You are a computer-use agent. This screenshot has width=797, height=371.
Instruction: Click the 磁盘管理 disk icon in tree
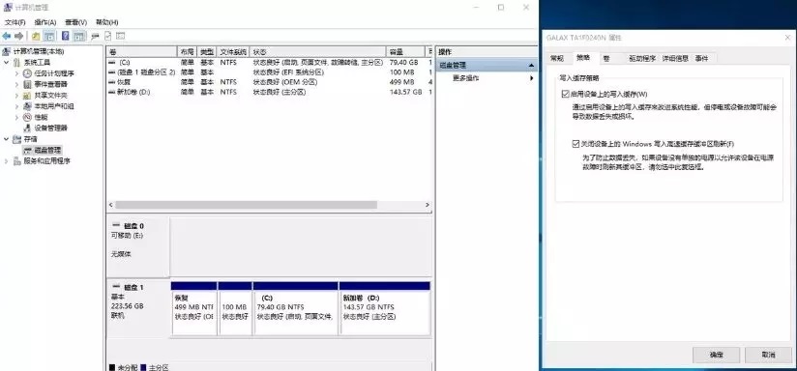coord(27,150)
